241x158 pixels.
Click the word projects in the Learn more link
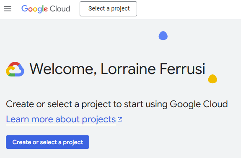coord(98,119)
